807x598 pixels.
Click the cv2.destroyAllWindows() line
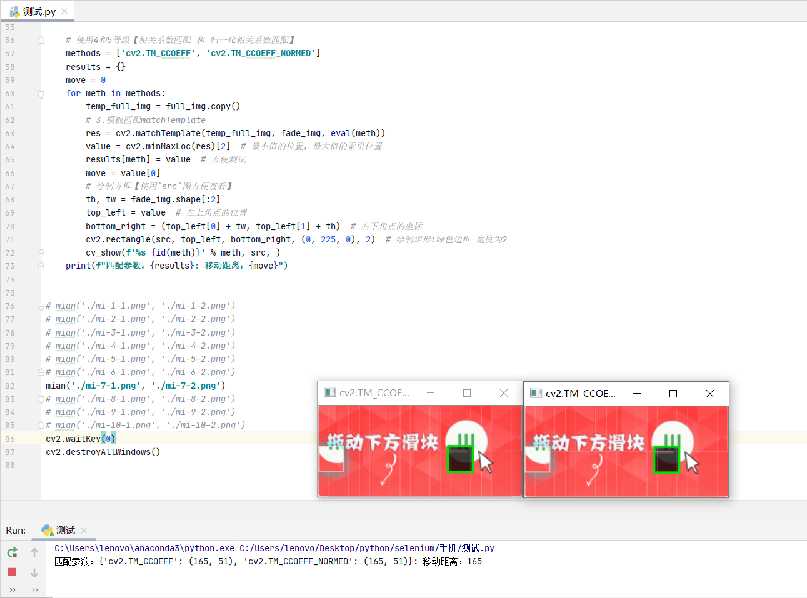pyautogui.click(x=103, y=452)
